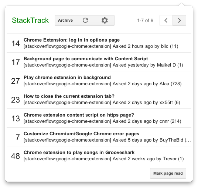Open settings with the gear icon
Screen dimensions: 198x189
105,20
